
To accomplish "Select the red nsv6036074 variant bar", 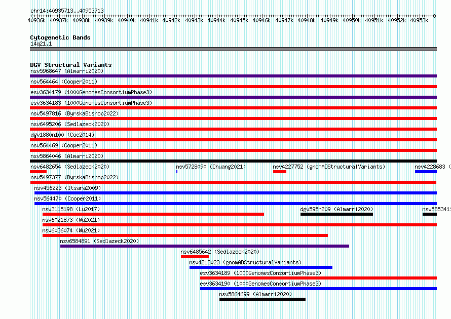I will click(185, 235).
